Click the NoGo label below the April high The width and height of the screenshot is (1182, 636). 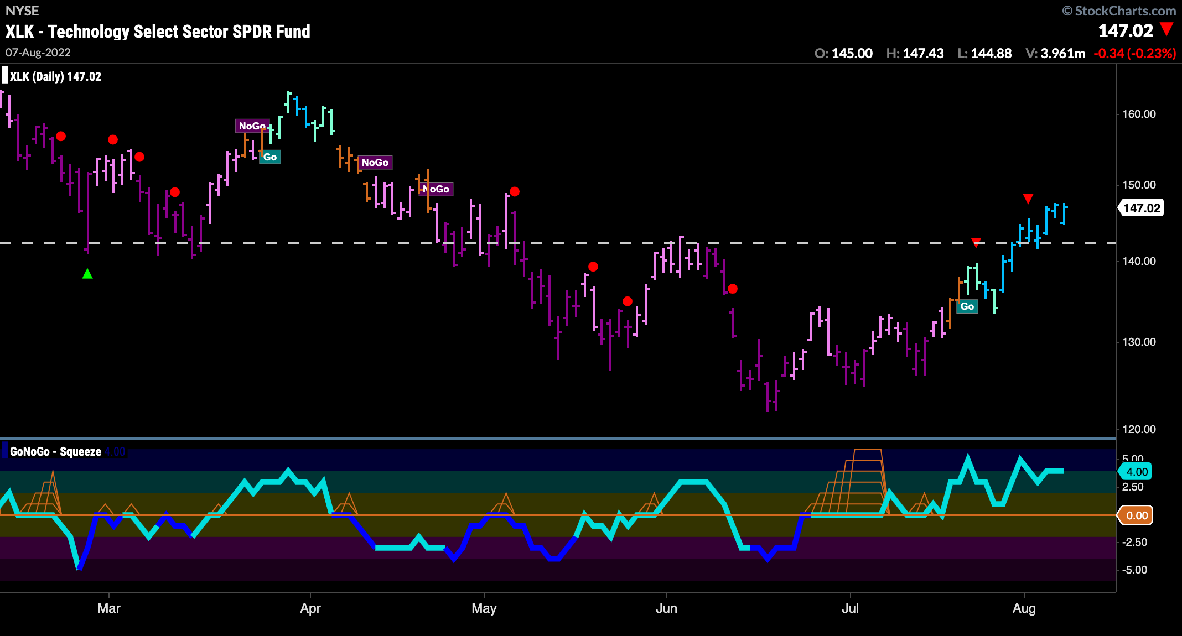pos(375,163)
